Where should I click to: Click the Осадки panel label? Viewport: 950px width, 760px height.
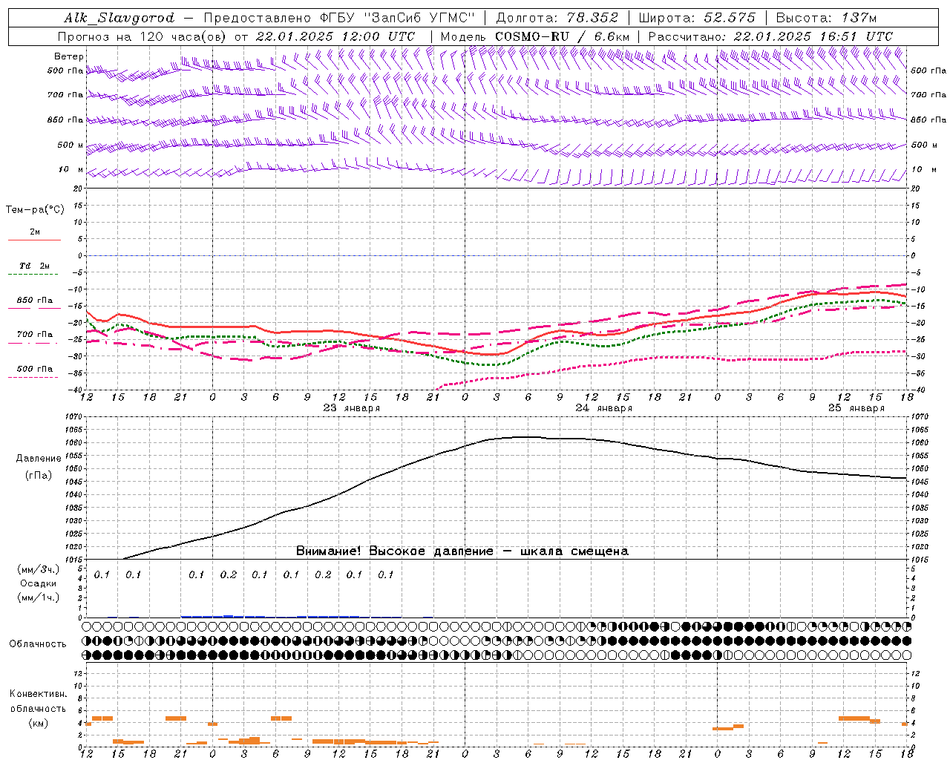click(x=39, y=583)
